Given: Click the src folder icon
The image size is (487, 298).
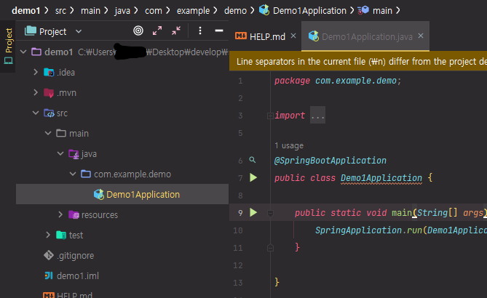Looking at the screenshot, I should pos(49,113).
